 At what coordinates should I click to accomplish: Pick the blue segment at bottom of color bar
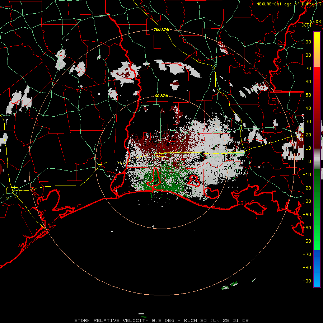tap(317, 268)
